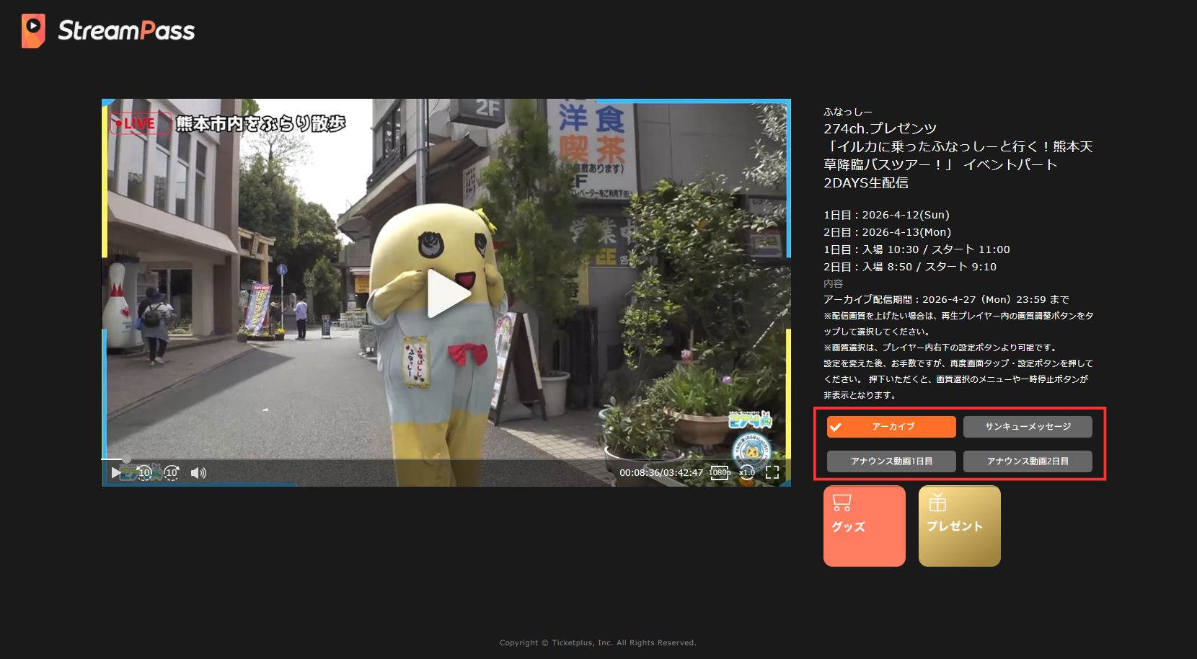Open the x1.0 playback speed menu
The image size is (1197, 659).
[747, 473]
